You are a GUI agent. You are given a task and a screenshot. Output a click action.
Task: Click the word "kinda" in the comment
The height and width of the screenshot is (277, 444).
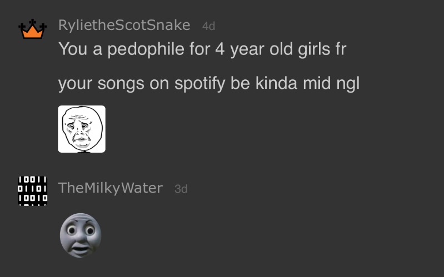(x=275, y=84)
